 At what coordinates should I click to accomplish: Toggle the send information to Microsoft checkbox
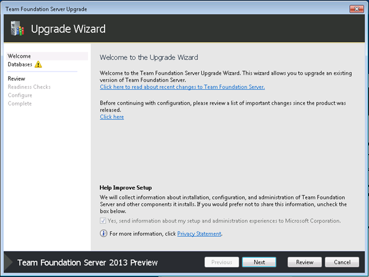(x=103, y=221)
